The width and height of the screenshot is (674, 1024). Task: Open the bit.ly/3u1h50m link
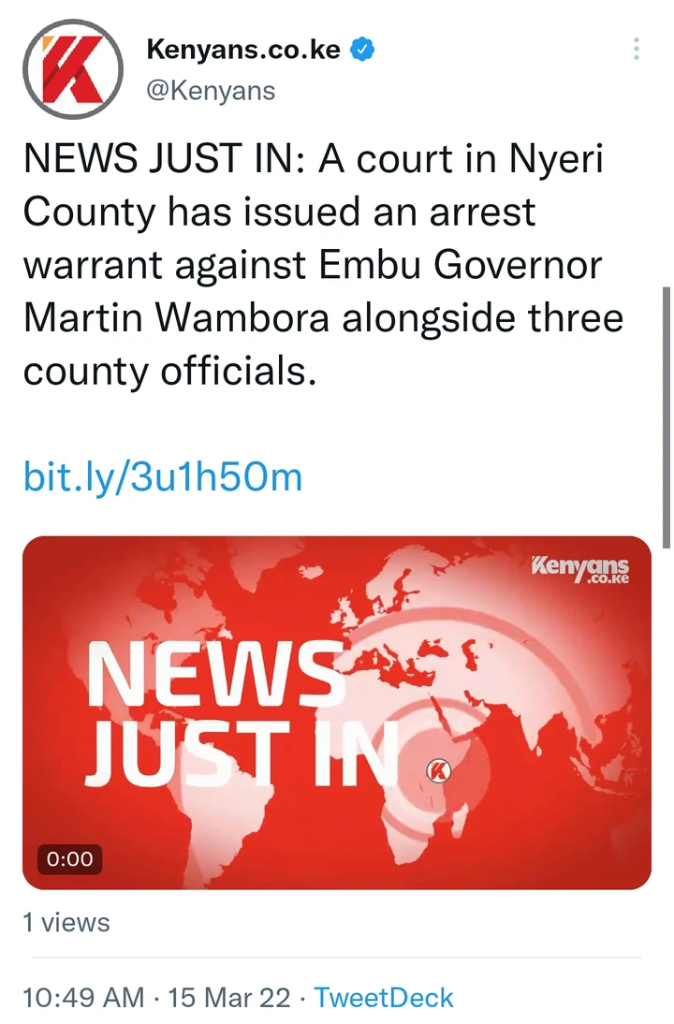coord(163,476)
